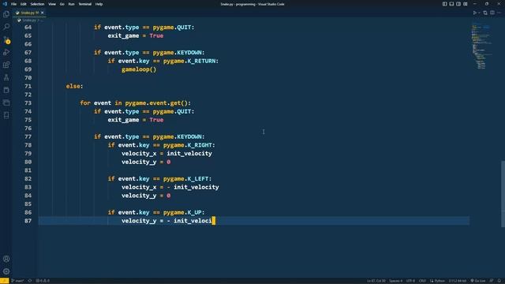Toggle the Panel layout icon
Viewport: 505px width, 284px height.
tap(451, 4)
